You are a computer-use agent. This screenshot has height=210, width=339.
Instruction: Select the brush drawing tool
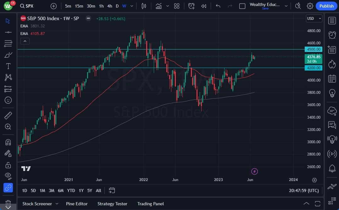pos(8,54)
